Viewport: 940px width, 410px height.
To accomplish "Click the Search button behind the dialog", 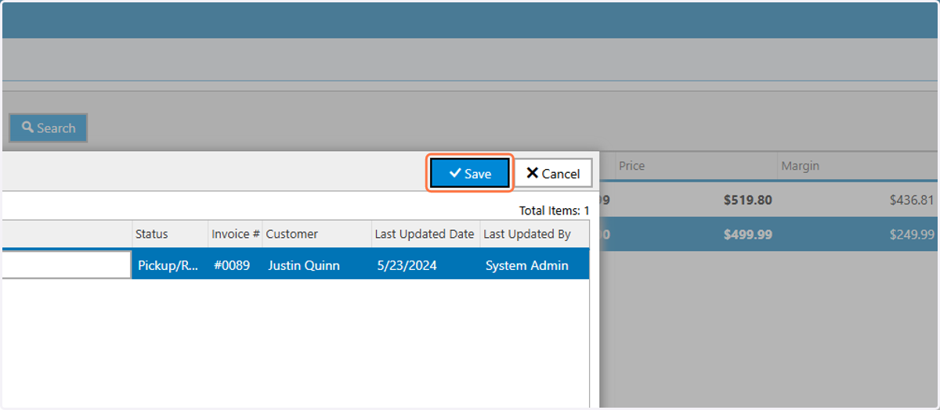I will pyautogui.click(x=49, y=128).
